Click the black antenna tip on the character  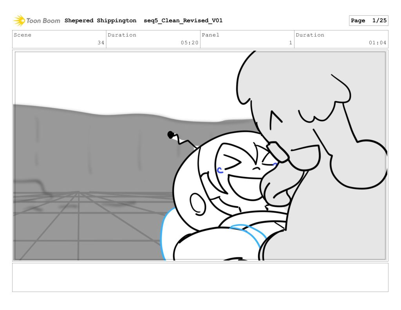pyautogui.click(x=170, y=135)
